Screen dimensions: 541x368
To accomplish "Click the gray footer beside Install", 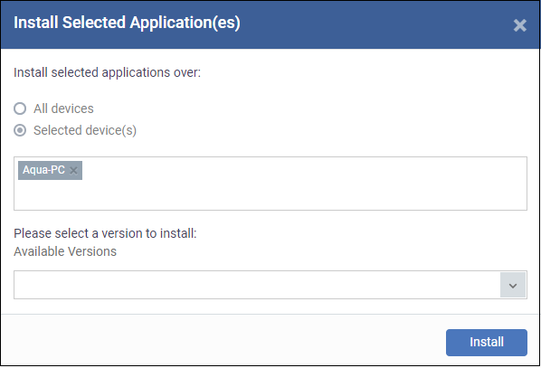I will pos(223,340).
